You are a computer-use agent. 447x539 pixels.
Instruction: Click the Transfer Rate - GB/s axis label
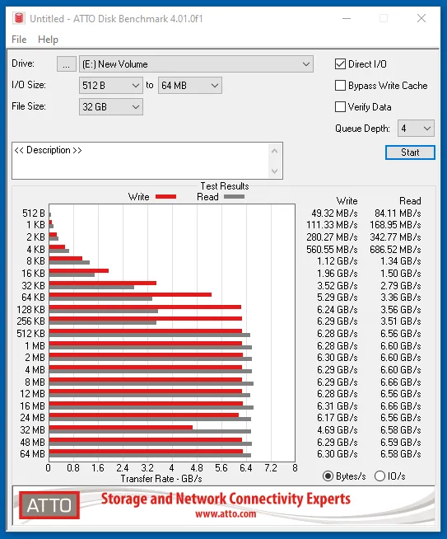[161, 479]
